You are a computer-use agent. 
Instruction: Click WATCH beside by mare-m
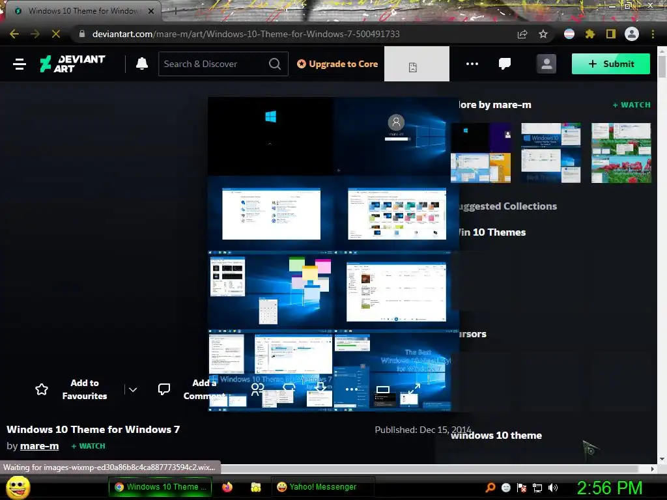[88, 446]
